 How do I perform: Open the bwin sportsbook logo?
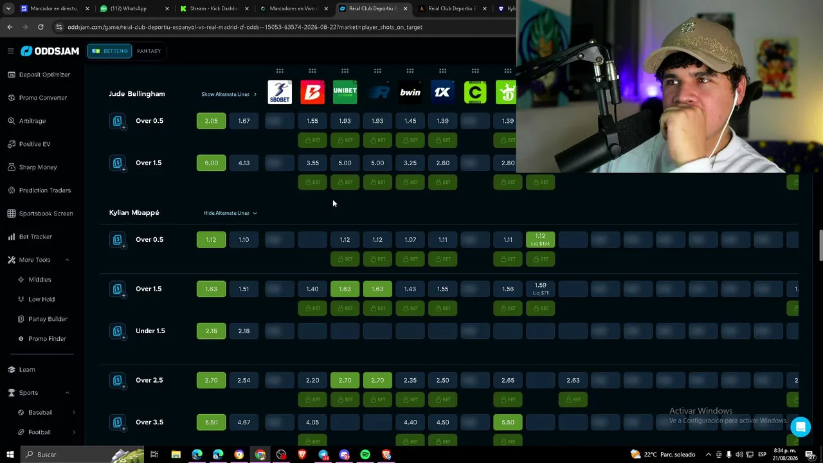(x=410, y=93)
